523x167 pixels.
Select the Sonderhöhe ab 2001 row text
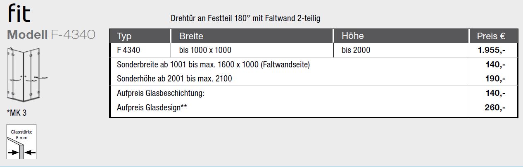click(x=174, y=79)
